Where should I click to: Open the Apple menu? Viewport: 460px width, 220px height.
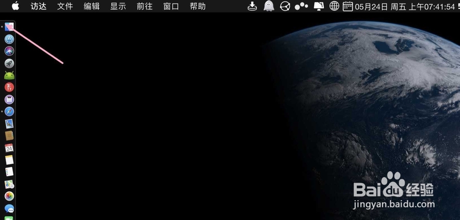coord(15,6)
